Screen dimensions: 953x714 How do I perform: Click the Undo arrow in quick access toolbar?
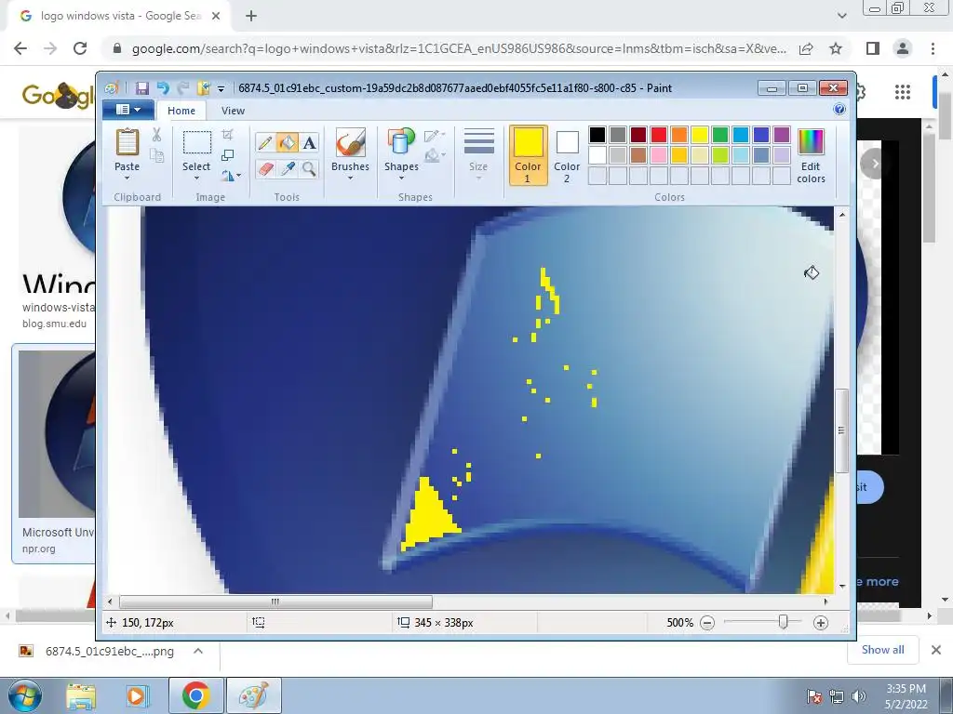point(163,88)
